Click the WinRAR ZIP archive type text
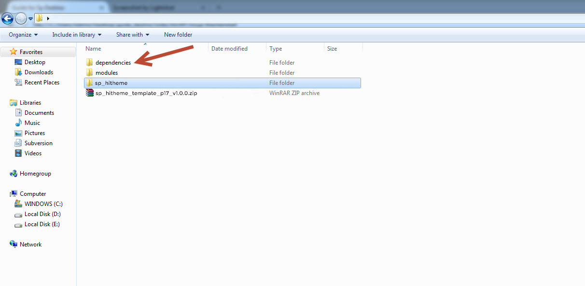This screenshot has width=585, height=286. pos(294,93)
